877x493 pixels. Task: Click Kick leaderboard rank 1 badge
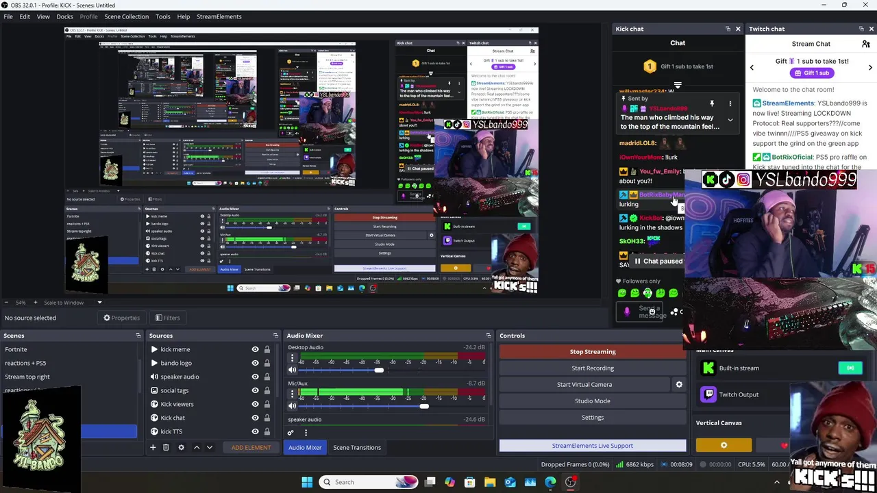[x=650, y=66]
